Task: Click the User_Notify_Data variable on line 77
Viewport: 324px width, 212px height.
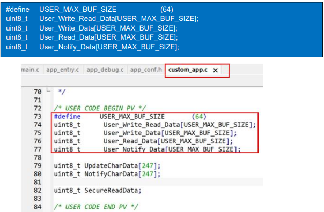Action: tap(134, 149)
